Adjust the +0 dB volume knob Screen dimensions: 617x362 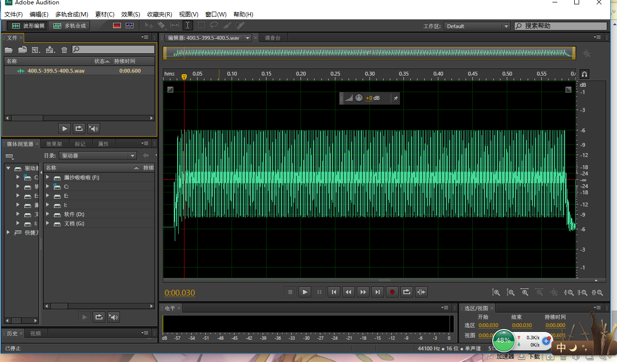coord(359,98)
